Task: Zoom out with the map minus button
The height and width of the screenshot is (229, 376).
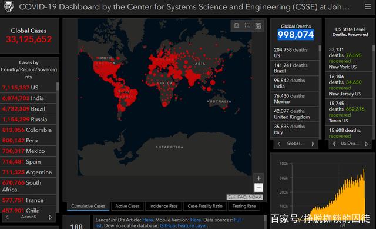Action: click(258, 187)
